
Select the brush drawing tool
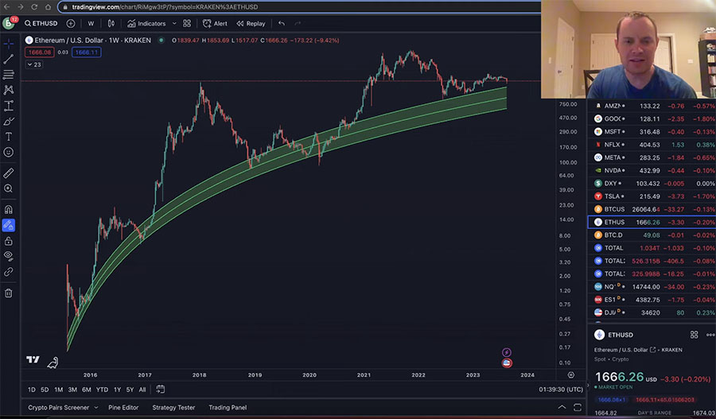pos(9,121)
